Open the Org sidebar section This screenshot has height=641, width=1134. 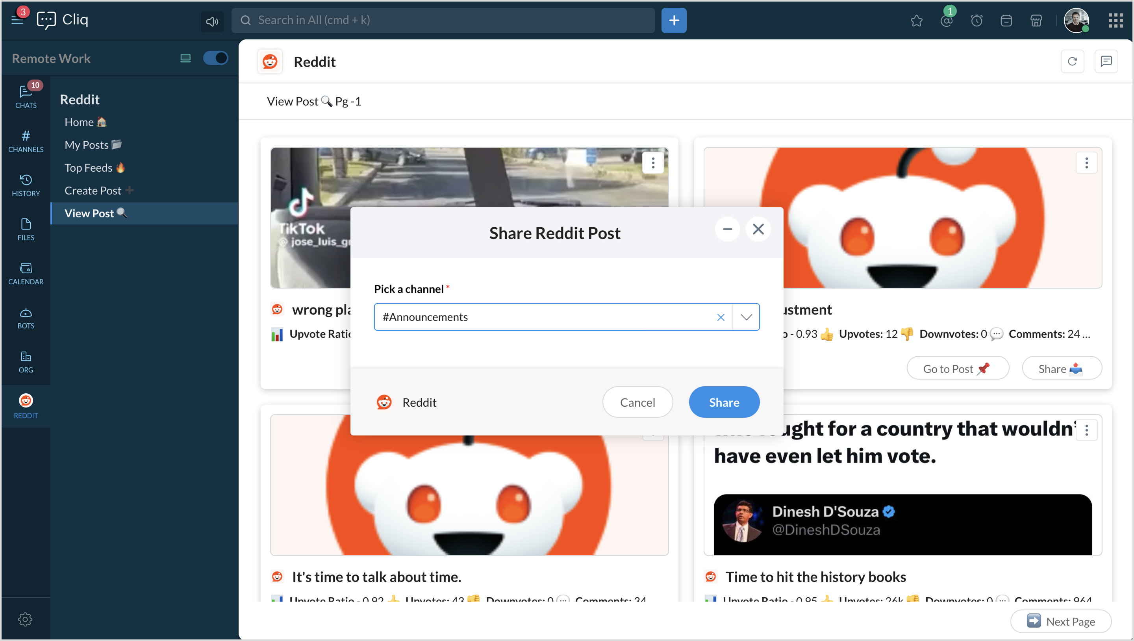26,362
